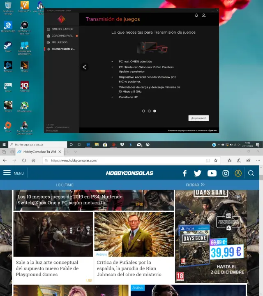Open the hamburger MENU on HobbyConsolas

click(x=13, y=173)
